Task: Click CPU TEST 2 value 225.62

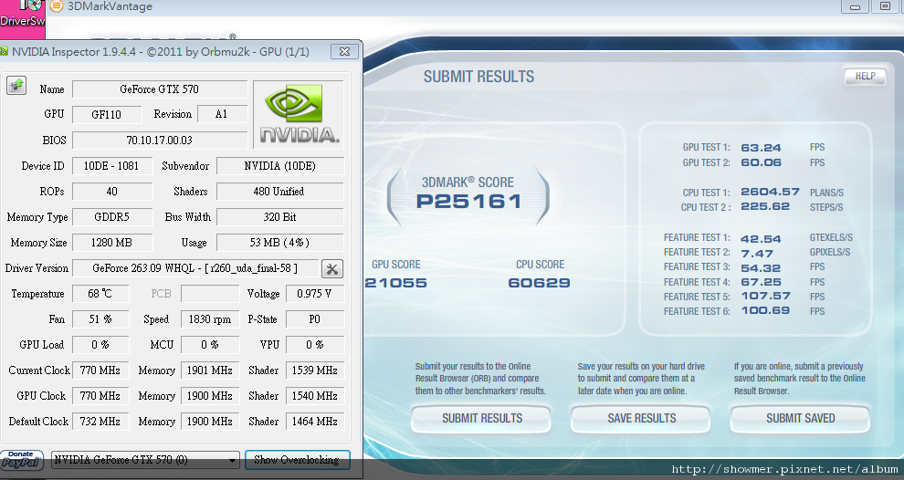Action: coord(765,206)
